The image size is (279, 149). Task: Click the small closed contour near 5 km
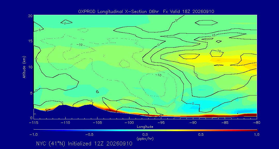coord(97,92)
